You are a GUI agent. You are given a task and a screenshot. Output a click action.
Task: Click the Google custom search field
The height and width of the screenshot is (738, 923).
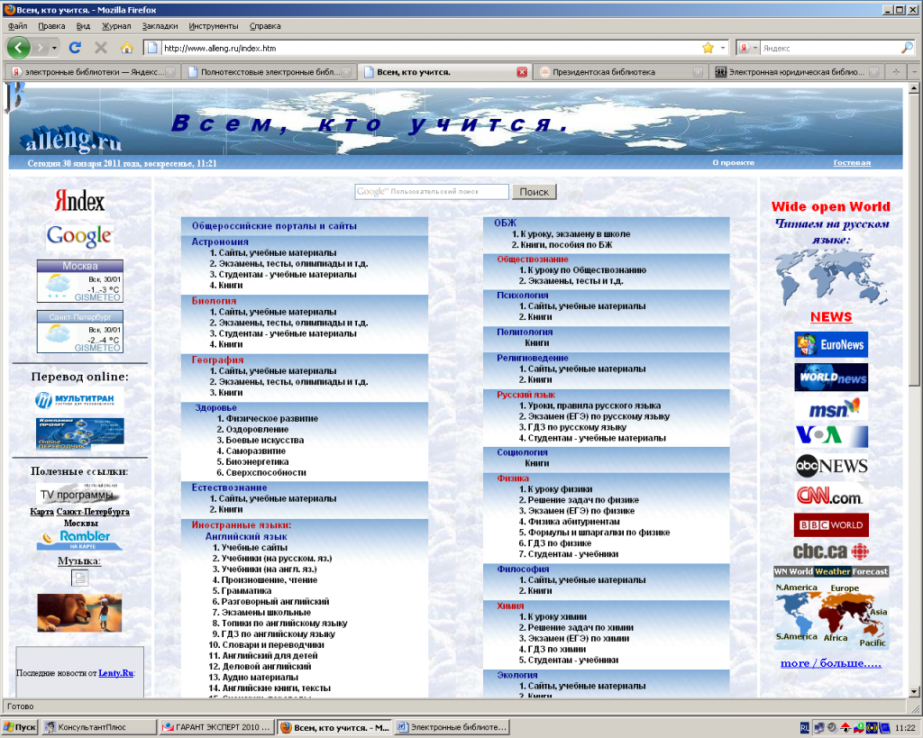(x=432, y=192)
